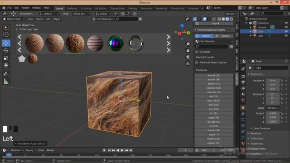Jump to the timeline last frame
Screen dimensions: 290x163
pos(131,150)
